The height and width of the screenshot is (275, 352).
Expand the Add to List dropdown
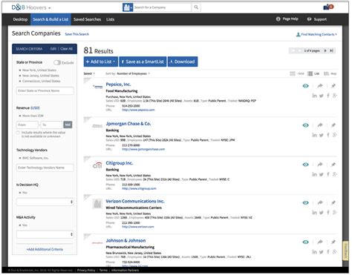coord(100,62)
